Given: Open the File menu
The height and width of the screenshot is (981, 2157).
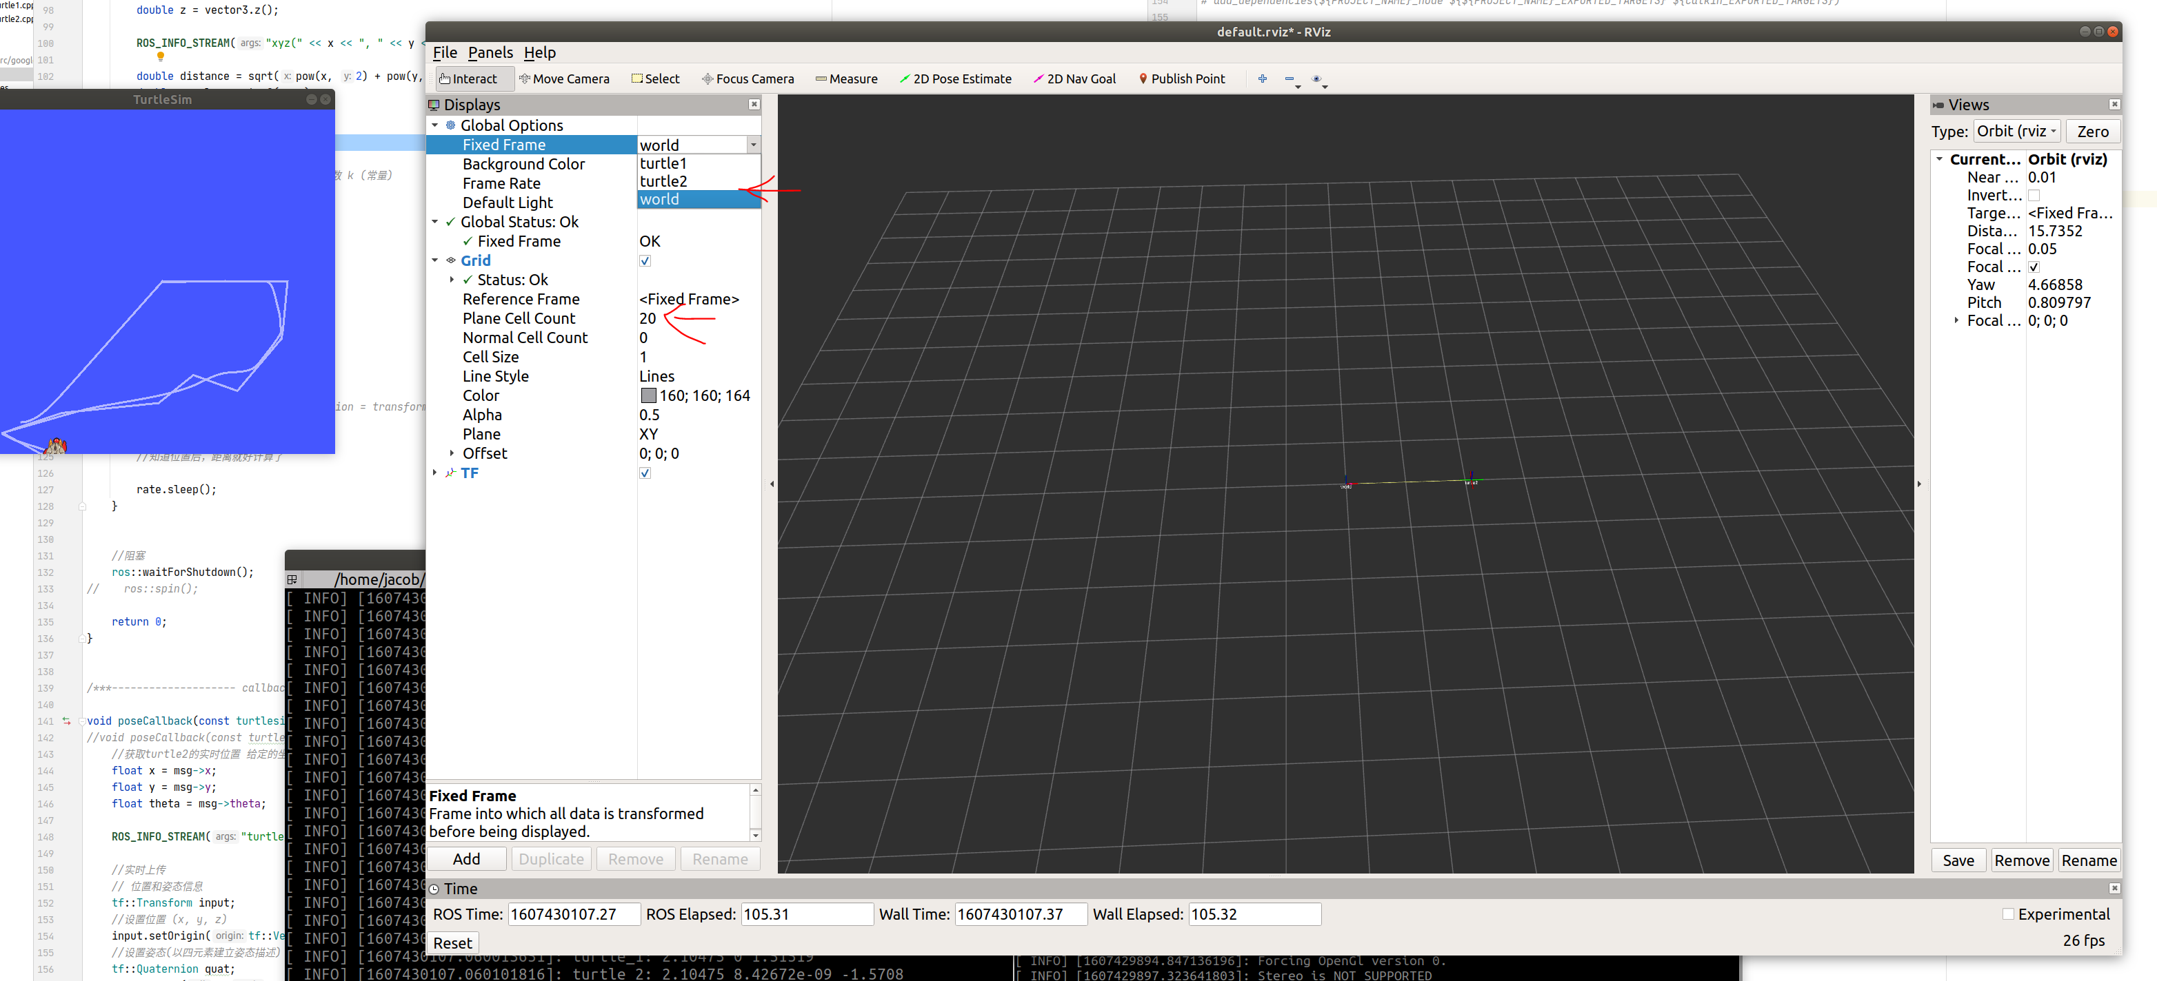Looking at the screenshot, I should (445, 52).
